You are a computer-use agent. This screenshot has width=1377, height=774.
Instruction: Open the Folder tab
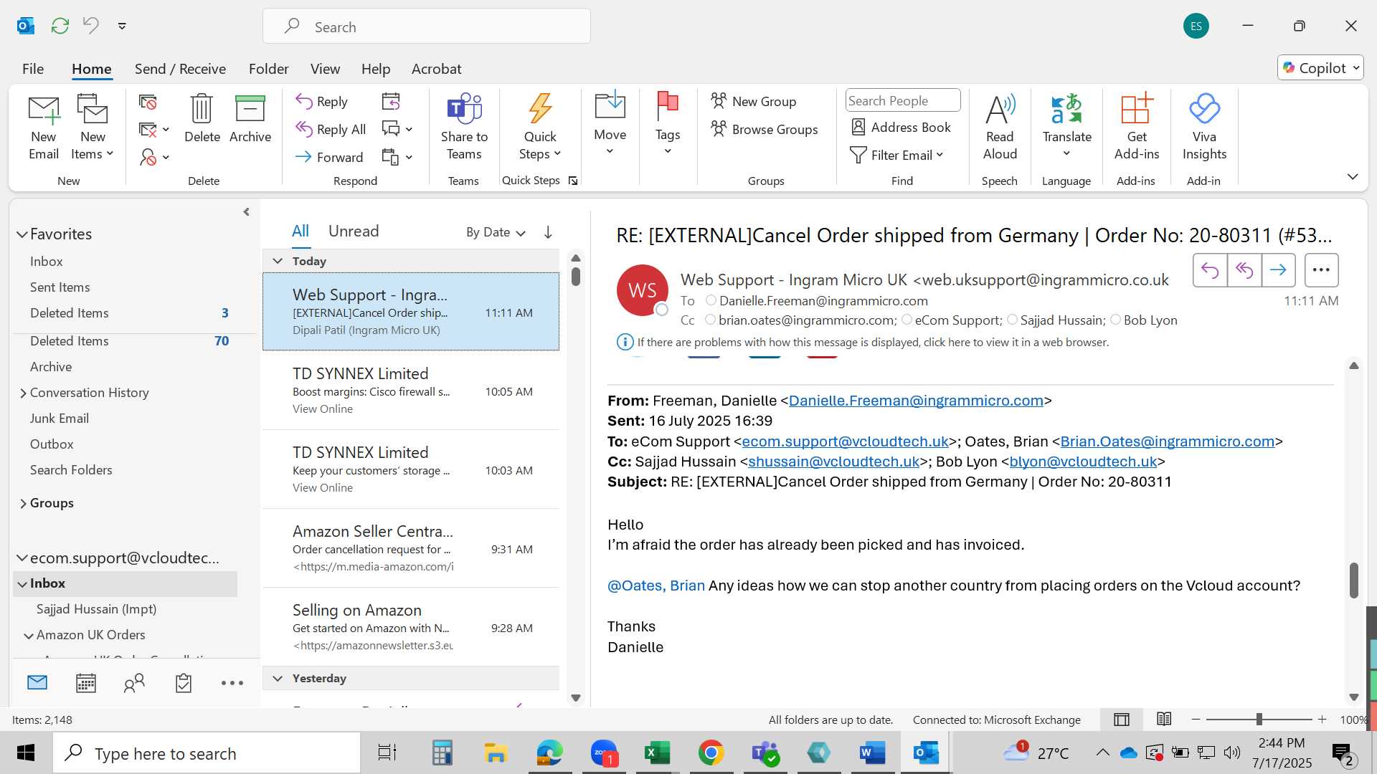coord(269,69)
